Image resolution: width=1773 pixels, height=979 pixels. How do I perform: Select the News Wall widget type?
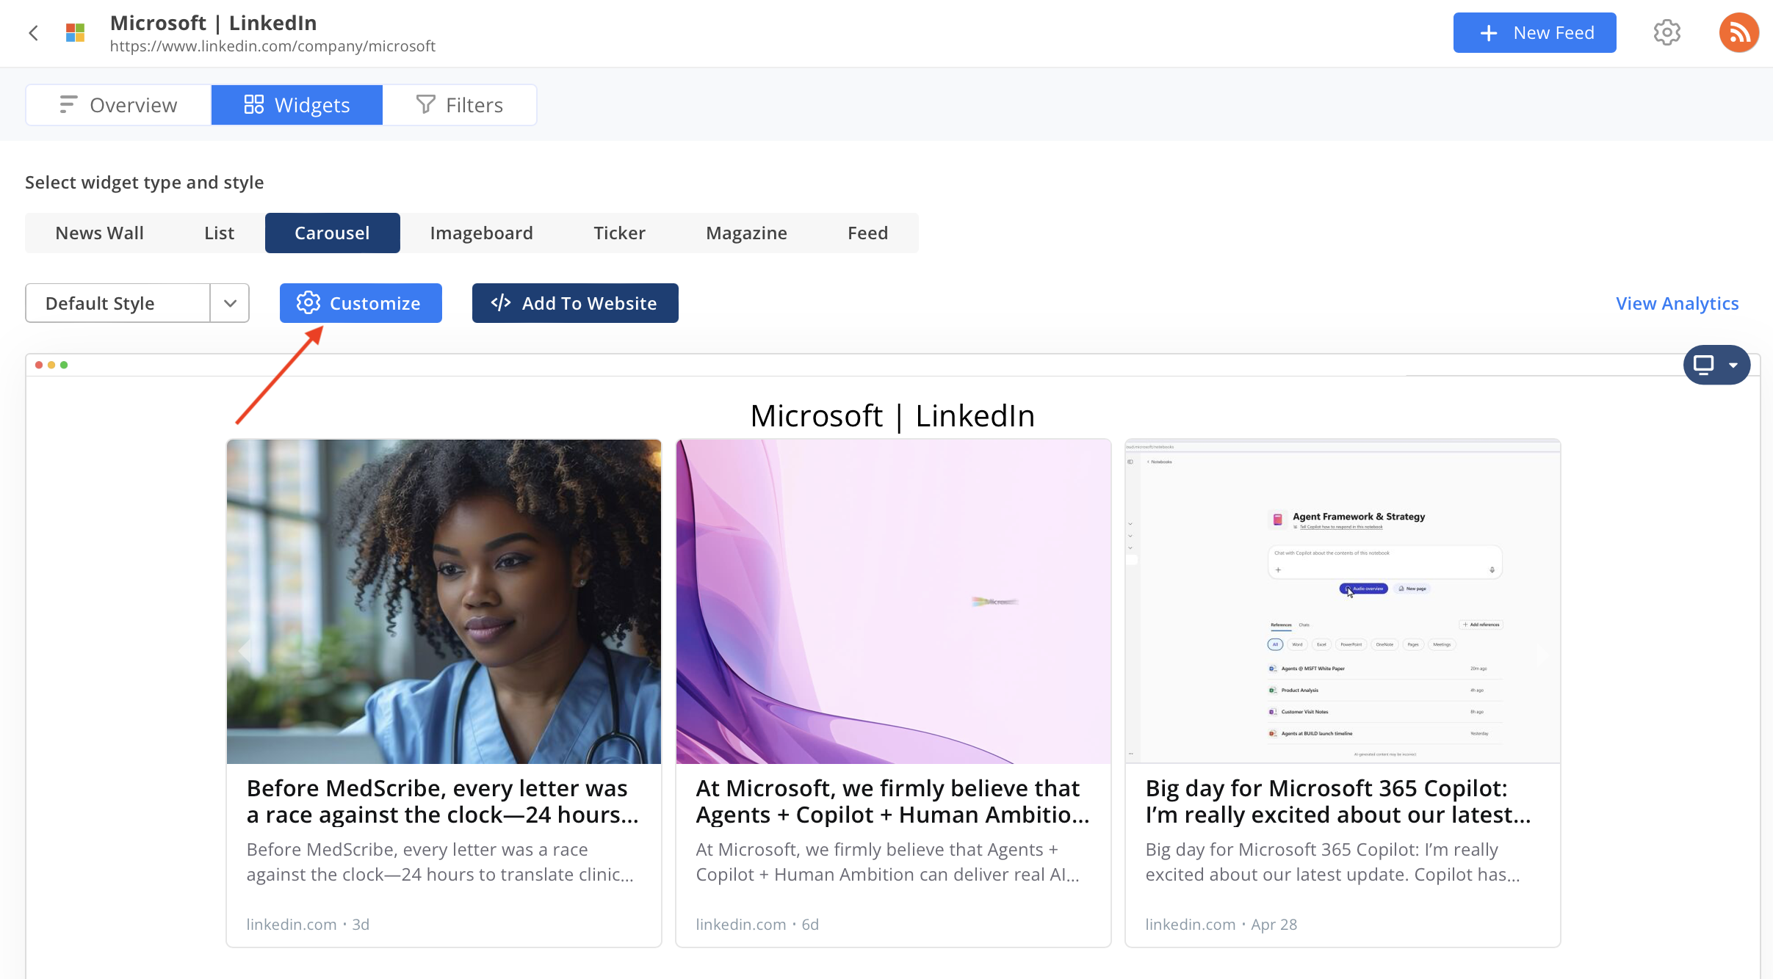click(100, 233)
